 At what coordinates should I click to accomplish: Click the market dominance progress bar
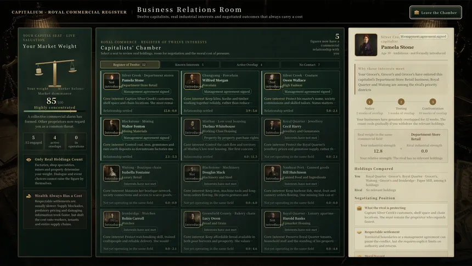(x=54, y=111)
